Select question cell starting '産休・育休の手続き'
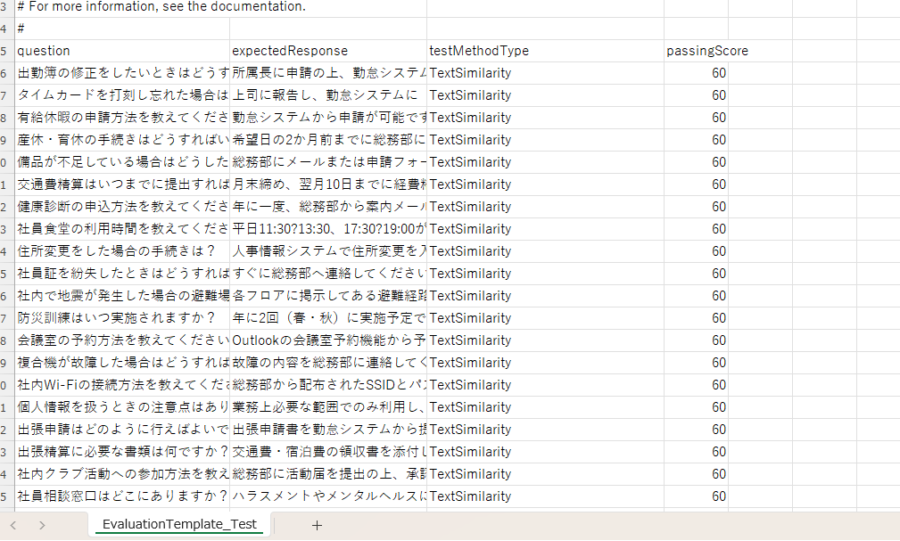The height and width of the screenshot is (541, 900). point(122,140)
